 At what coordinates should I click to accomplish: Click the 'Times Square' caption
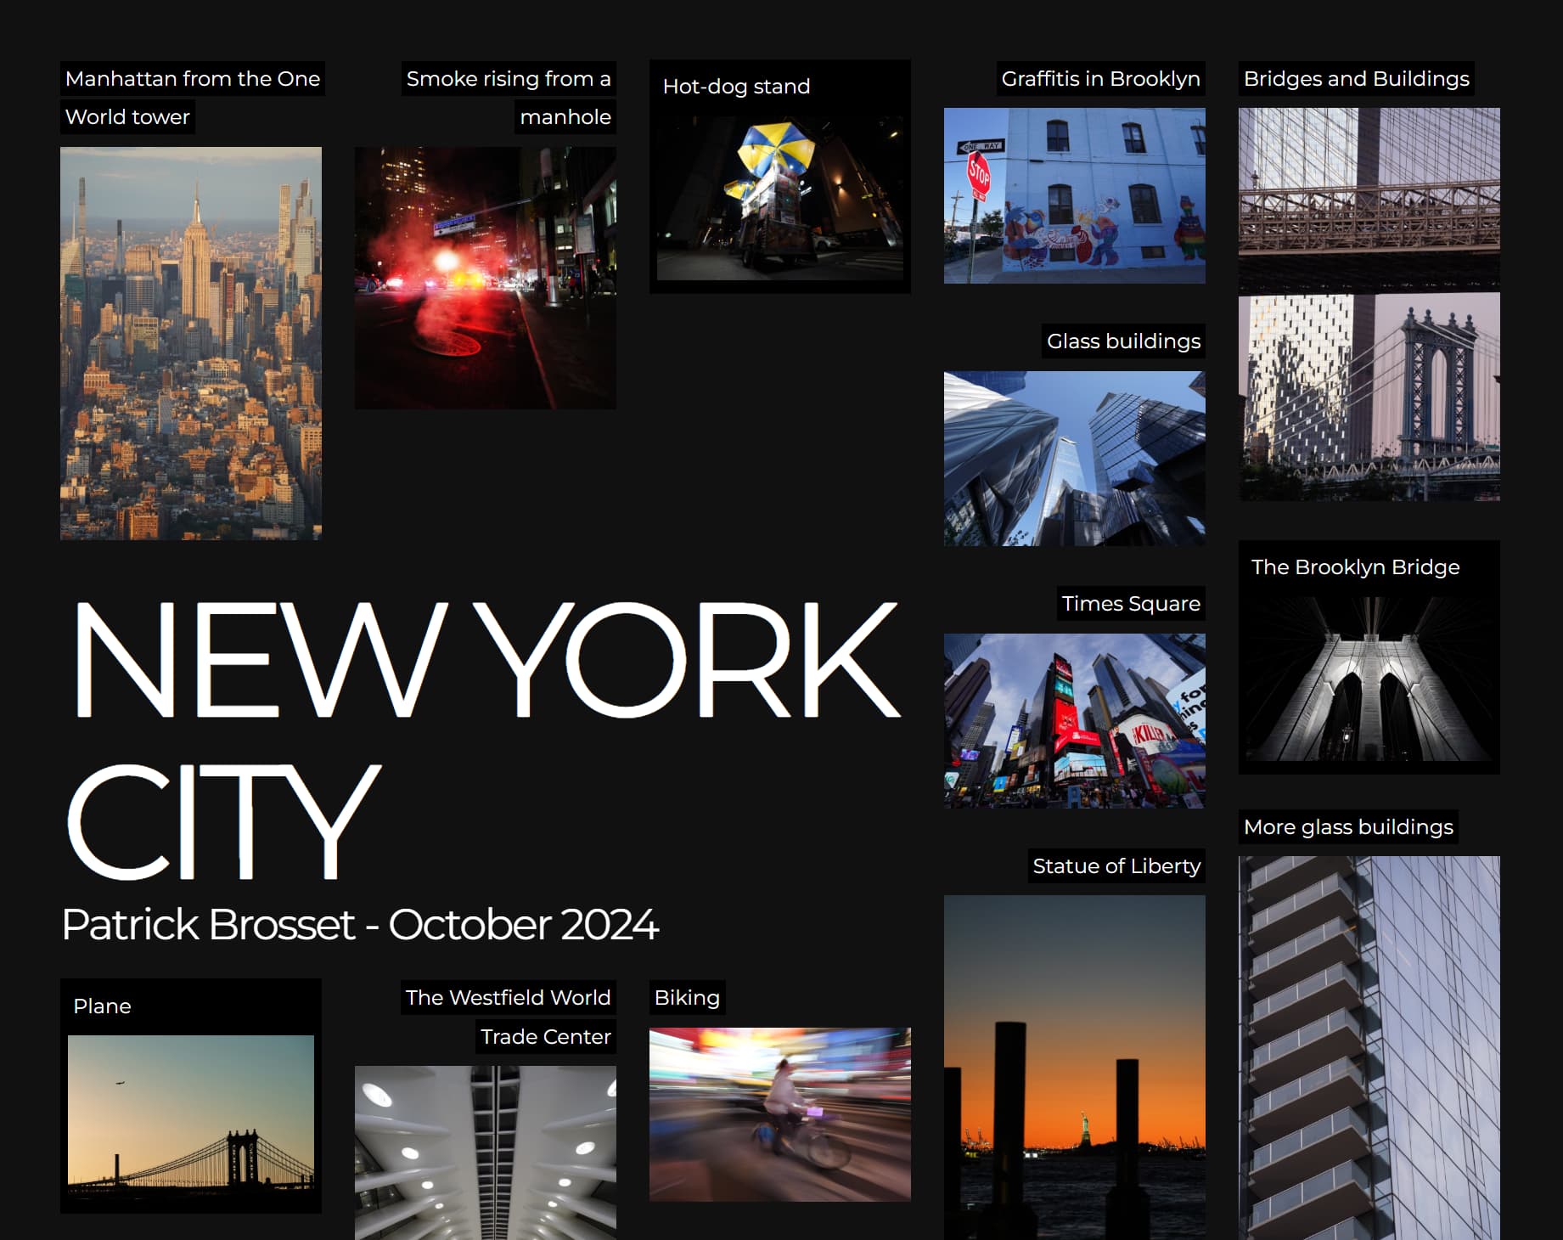pyautogui.click(x=1131, y=604)
